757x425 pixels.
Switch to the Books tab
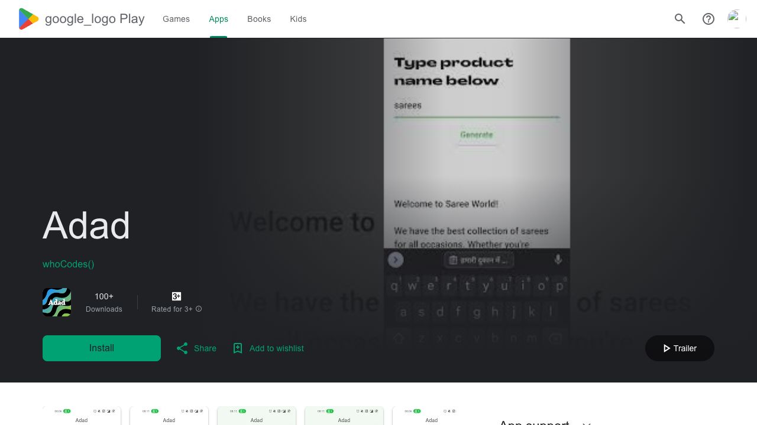(x=259, y=19)
